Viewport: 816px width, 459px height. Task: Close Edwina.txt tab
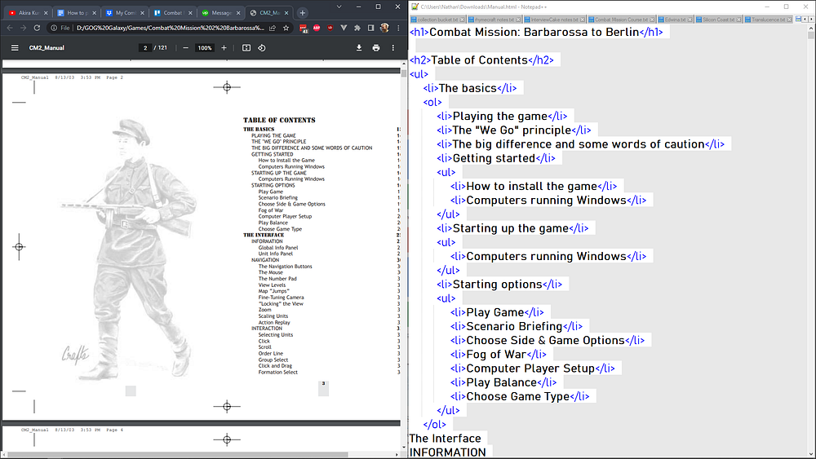(690, 20)
